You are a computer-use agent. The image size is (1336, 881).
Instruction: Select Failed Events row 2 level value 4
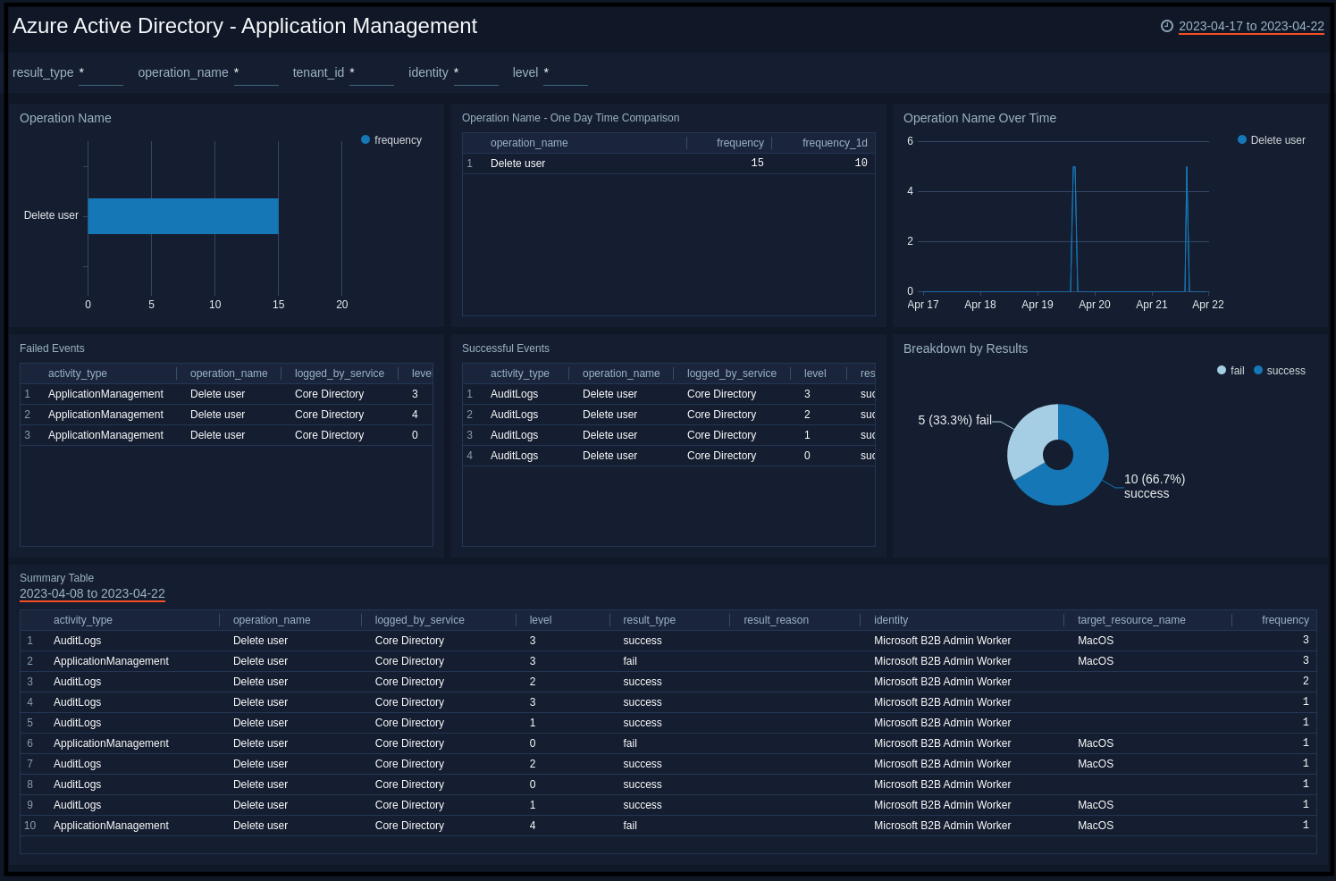tap(415, 415)
